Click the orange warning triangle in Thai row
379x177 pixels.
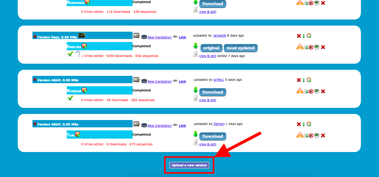[x=300, y=135]
